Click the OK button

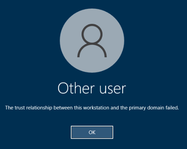(92, 132)
